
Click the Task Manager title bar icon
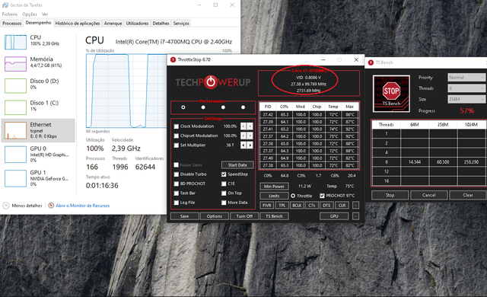(x=5, y=5)
